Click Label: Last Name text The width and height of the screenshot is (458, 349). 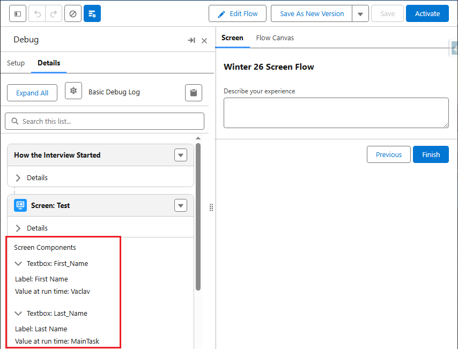[41, 329]
